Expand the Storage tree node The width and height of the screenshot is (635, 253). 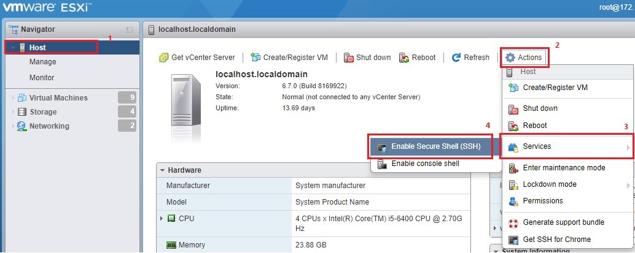pyautogui.click(x=13, y=112)
